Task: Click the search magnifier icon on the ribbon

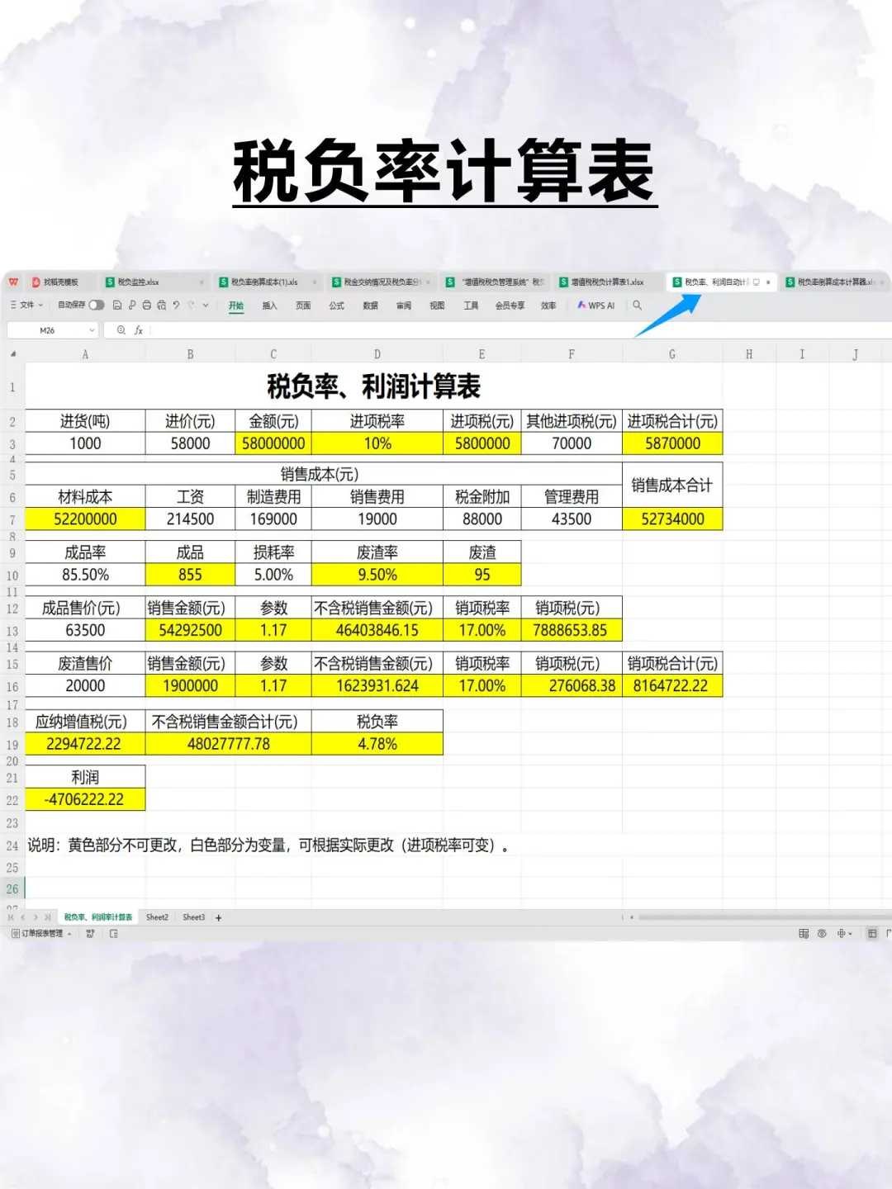Action: pyautogui.click(x=637, y=306)
